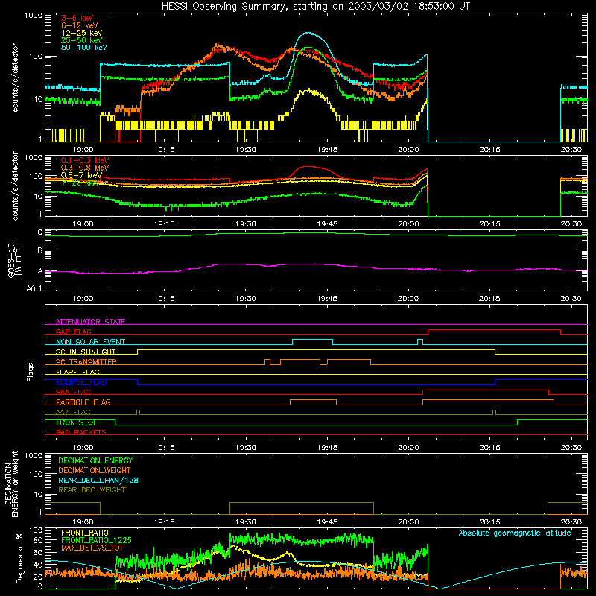Select the SAA_FLAG label
Screen dimensions: 596x596
[x=73, y=392]
